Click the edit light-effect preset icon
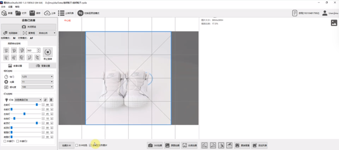Viewport: 339px width, 150px height. (x=46, y=100)
